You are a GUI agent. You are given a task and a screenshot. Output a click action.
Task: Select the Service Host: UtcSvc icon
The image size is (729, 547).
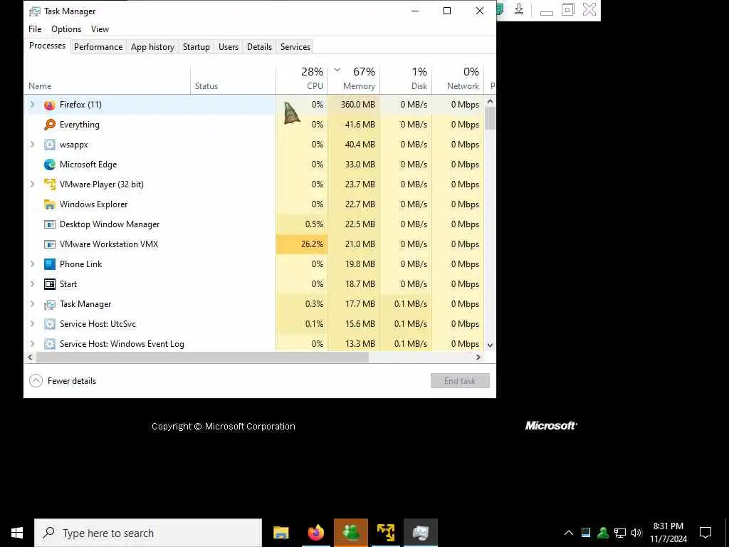49,324
